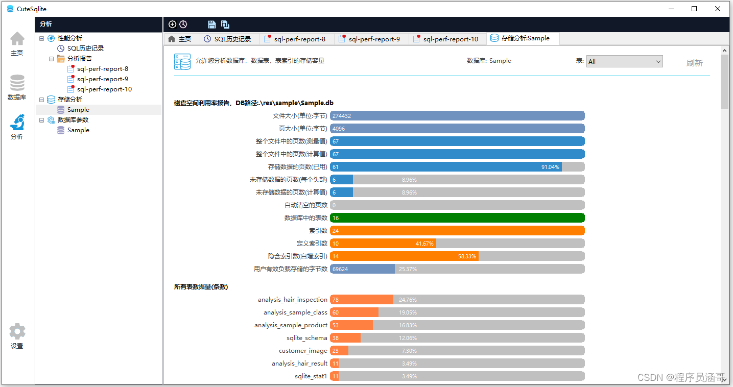733x387 pixels.
Task: Click the 数据库参数 node icon in tree
Action: click(51, 120)
